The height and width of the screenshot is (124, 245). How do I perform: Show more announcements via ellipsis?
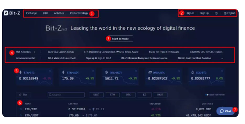coord(222,58)
